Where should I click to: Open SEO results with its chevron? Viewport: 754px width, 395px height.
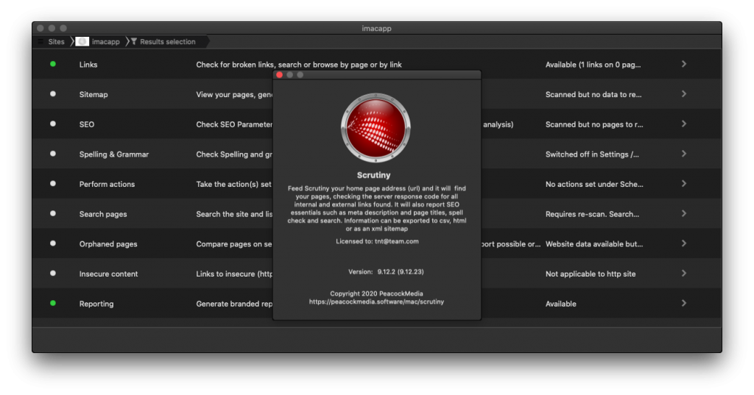click(684, 124)
